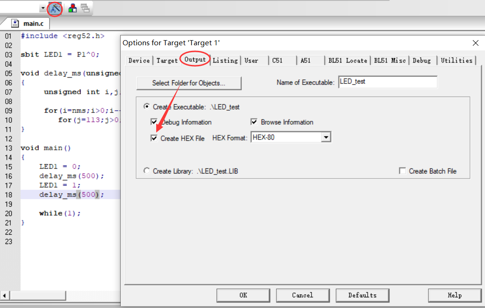
Task: Toggle Create HEX File checkbox
Action: click(x=154, y=138)
